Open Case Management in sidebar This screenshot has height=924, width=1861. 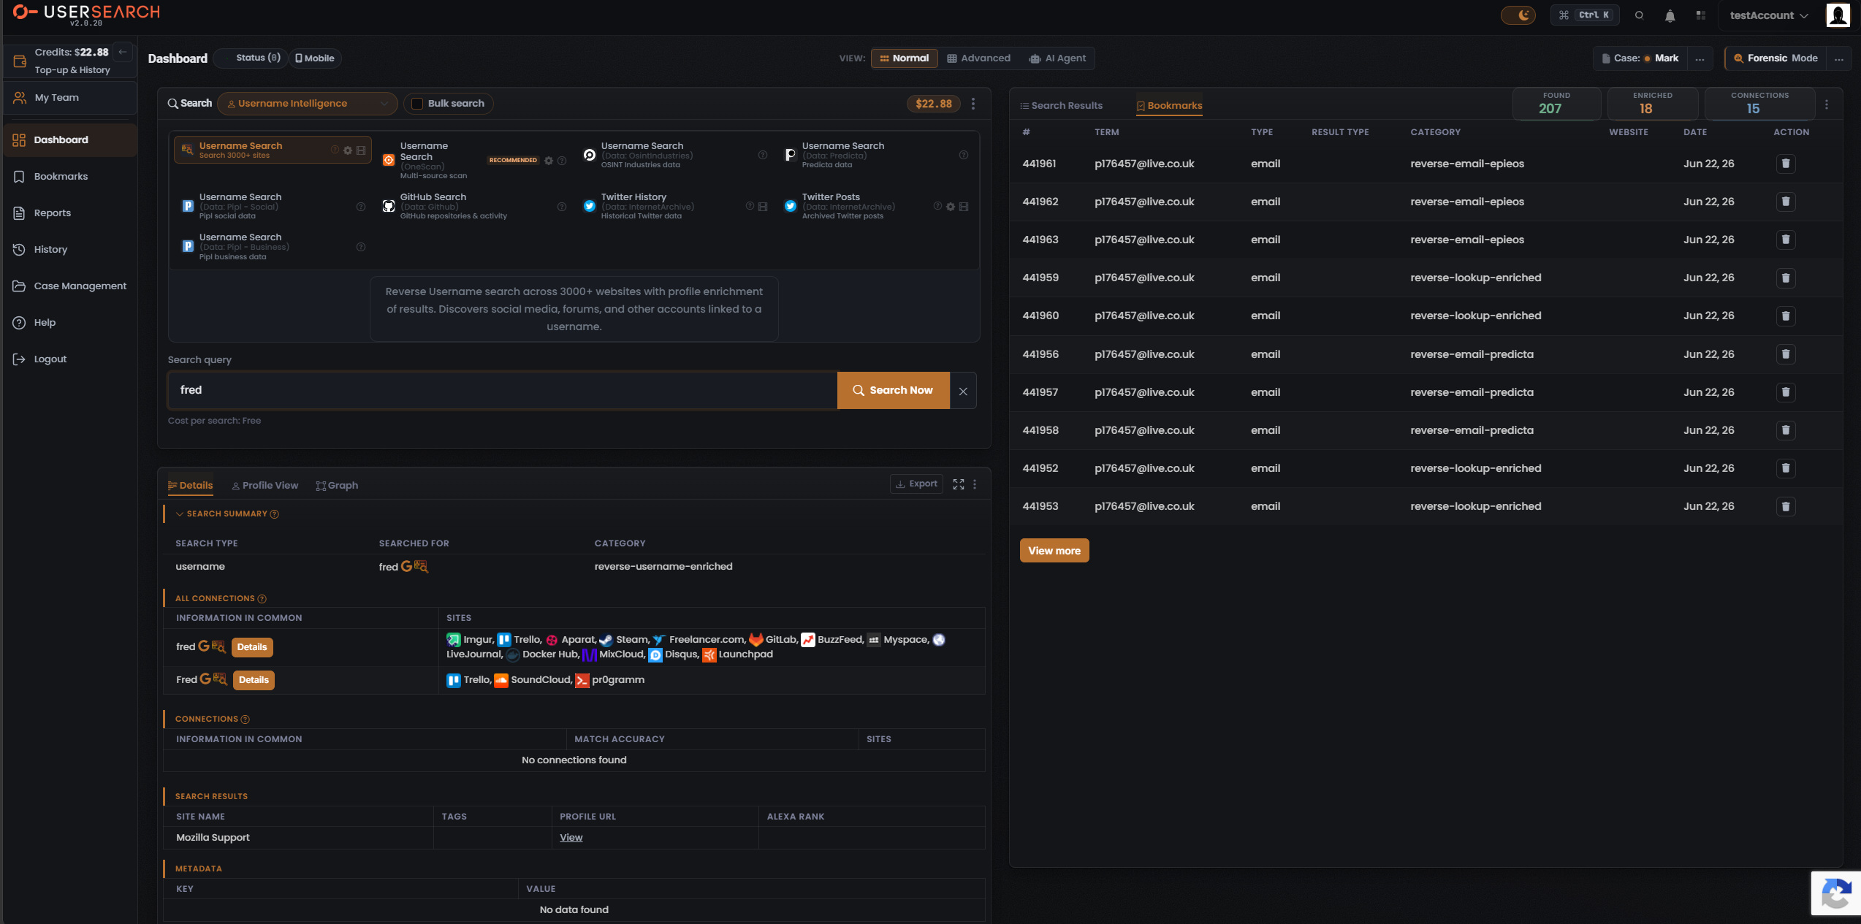[70, 286]
